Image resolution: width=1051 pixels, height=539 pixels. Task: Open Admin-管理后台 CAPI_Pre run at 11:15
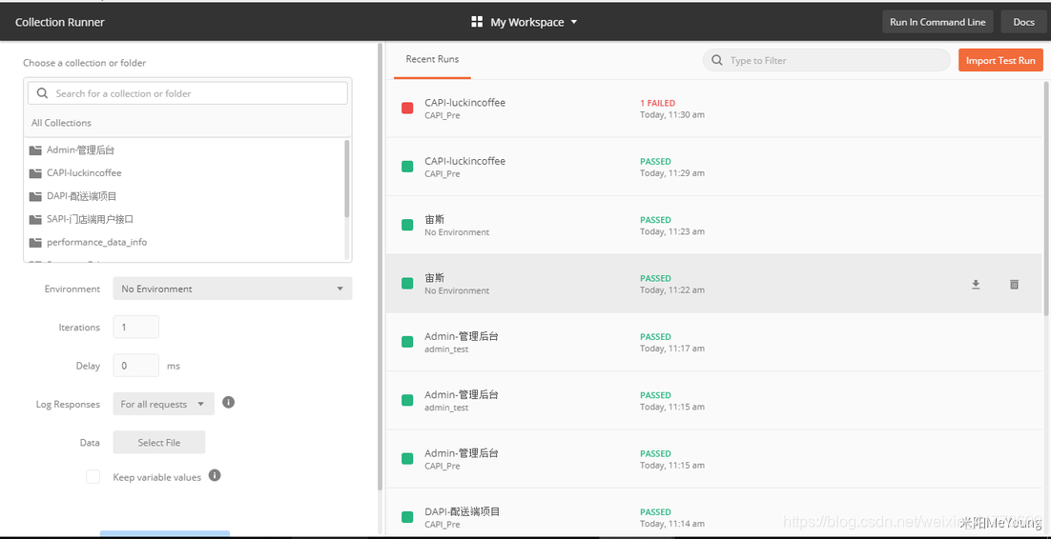point(713,458)
